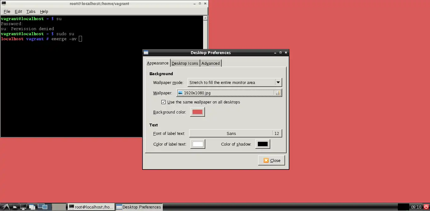Toggle use same wallpaper on all desktops
The width and height of the screenshot is (430, 211).
163,102
